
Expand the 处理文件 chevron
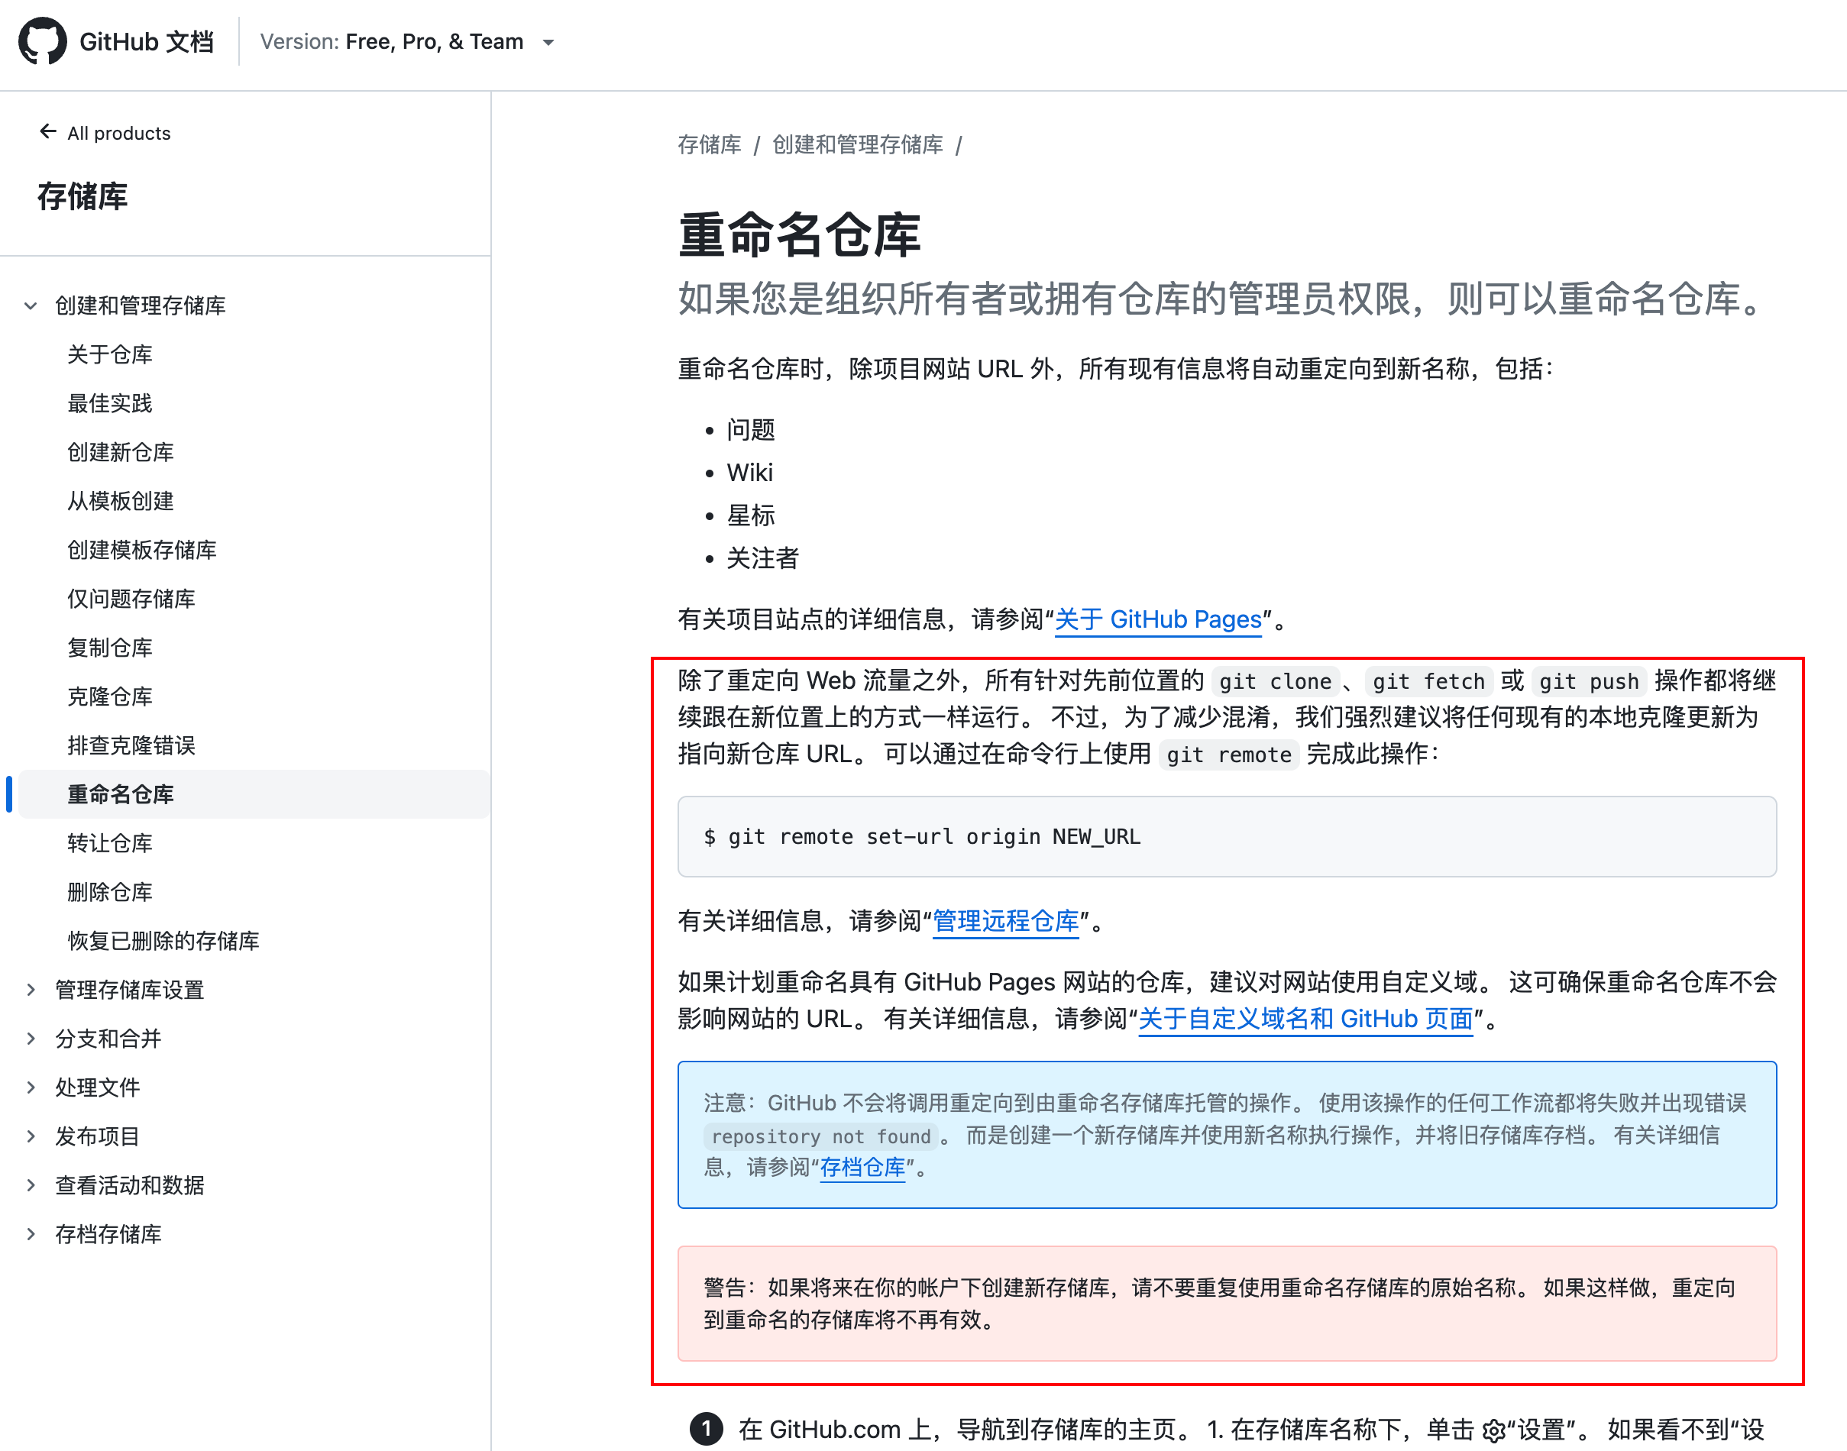tap(31, 1087)
